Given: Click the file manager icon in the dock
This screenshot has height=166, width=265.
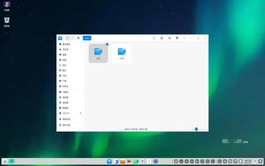Looking at the screenshot, I should tap(110, 161).
